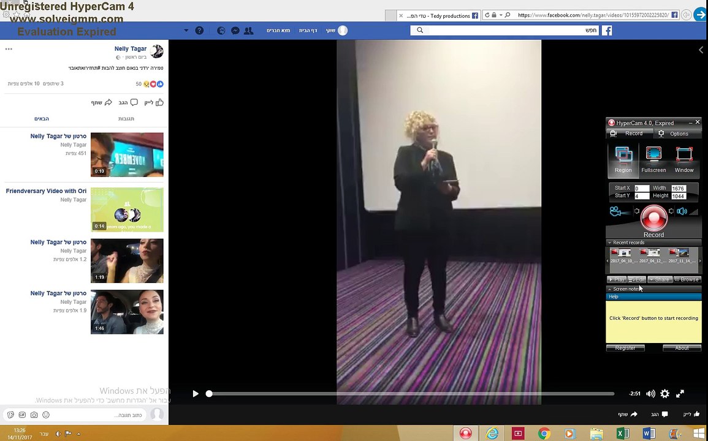Click Like button under post
Viewport: 708px width, 441px height.
(154, 102)
